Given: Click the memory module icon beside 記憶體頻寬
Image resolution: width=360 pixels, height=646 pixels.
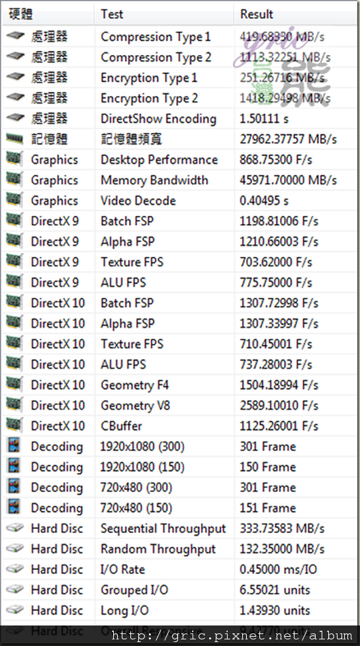Looking at the screenshot, I should 15,139.
